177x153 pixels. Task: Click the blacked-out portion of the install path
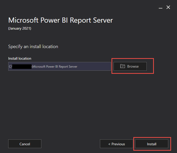pos(22,66)
